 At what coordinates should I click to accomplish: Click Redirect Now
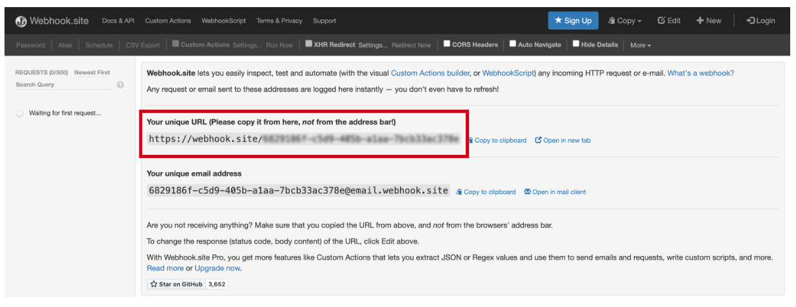(411, 45)
